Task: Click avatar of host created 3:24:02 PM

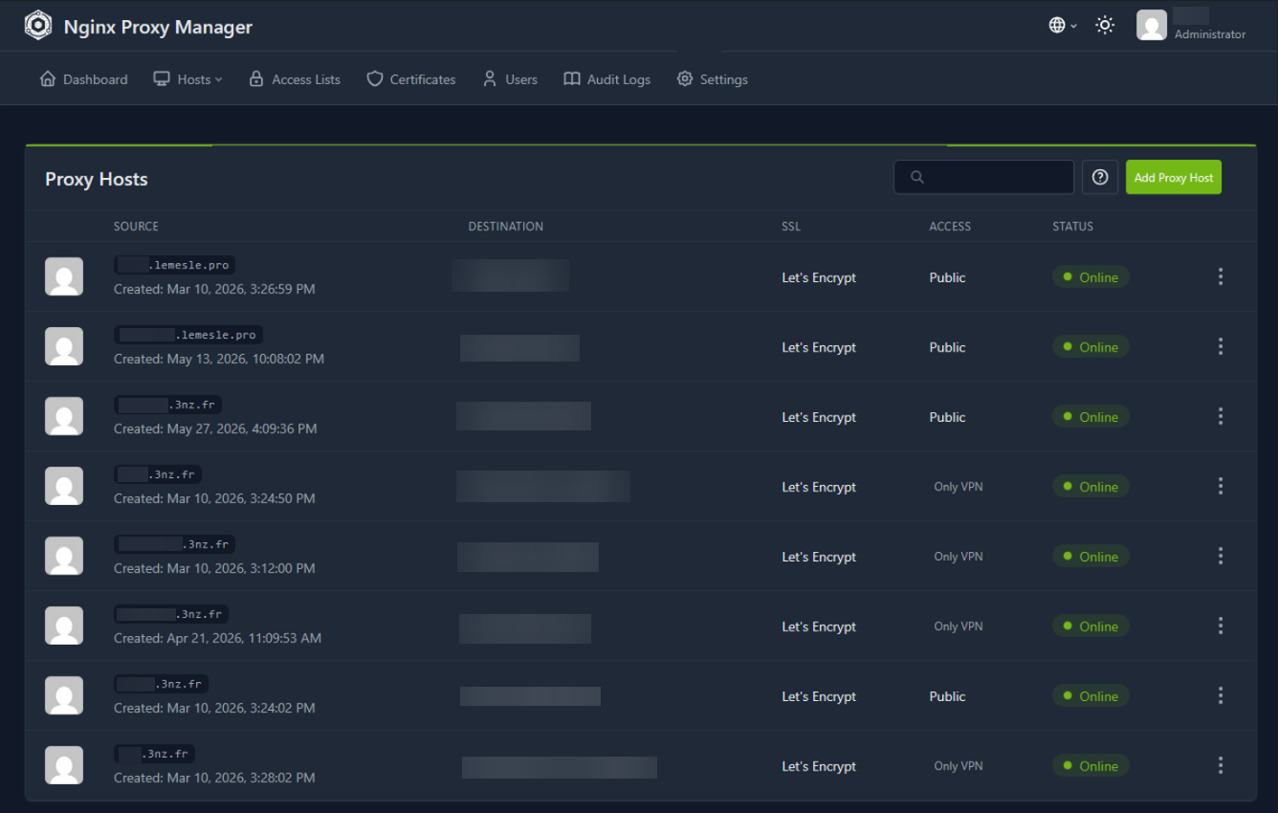Action: coord(64,695)
